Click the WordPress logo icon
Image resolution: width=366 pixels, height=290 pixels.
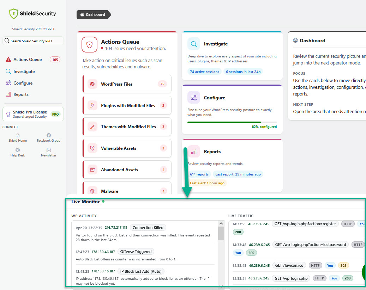click(x=92, y=84)
